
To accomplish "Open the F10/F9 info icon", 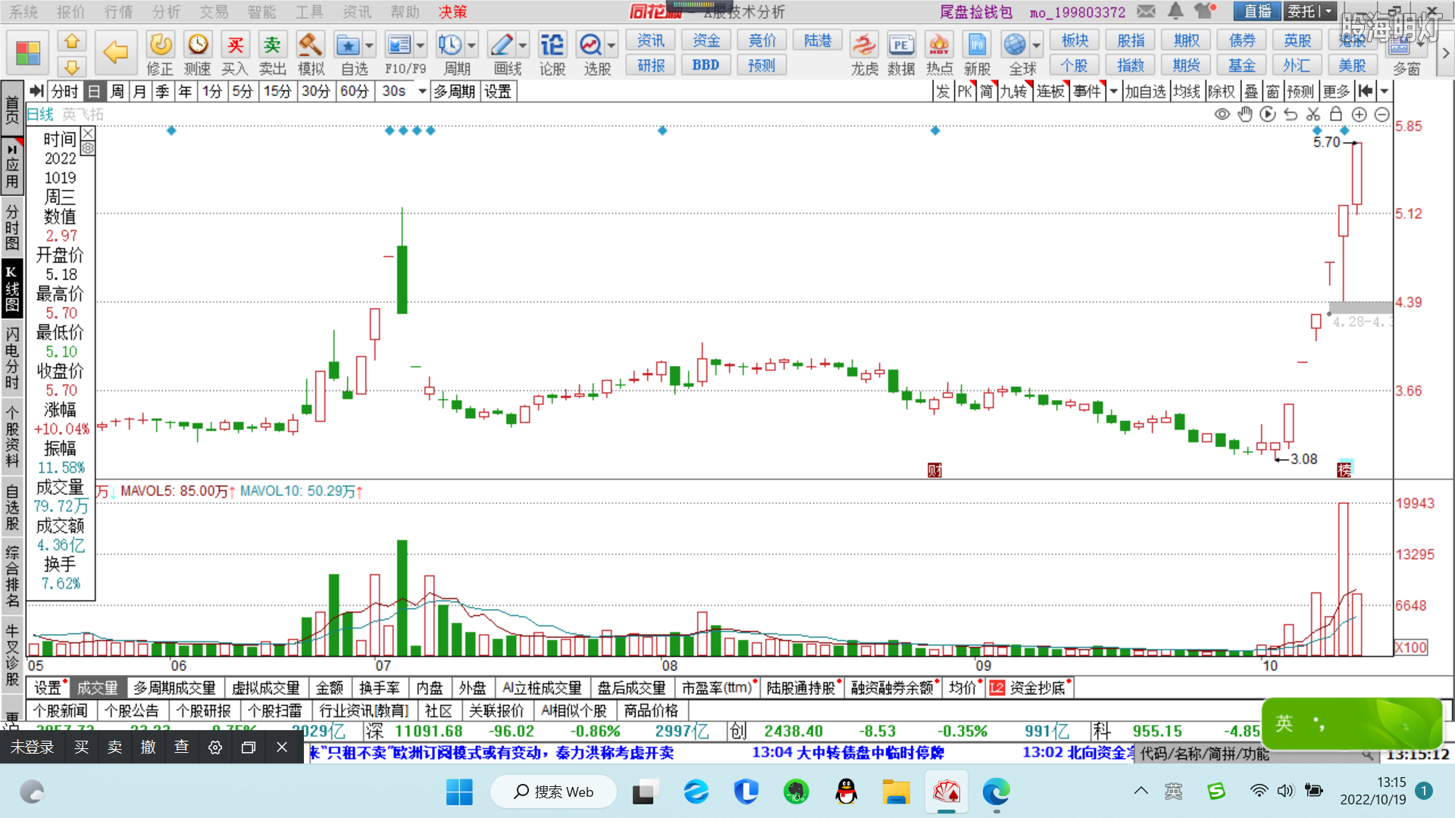I will pyautogui.click(x=399, y=53).
